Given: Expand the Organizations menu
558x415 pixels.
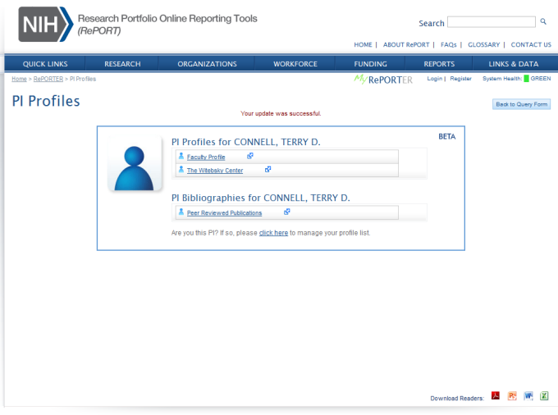Looking at the screenshot, I should click(x=207, y=64).
